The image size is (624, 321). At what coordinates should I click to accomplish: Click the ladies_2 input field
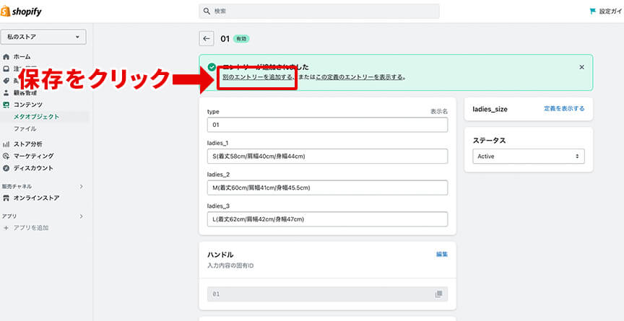[327, 188]
